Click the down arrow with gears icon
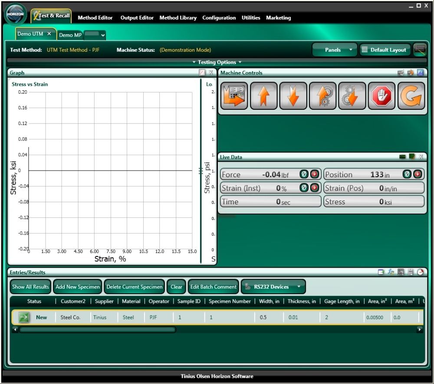This screenshot has width=434, height=384. (x=352, y=96)
